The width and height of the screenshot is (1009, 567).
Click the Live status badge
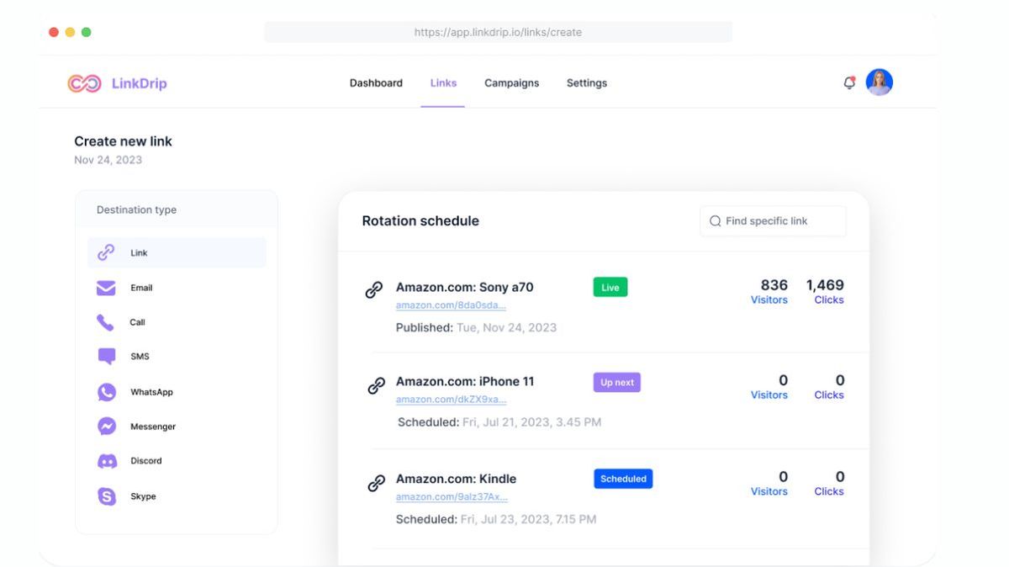point(610,288)
